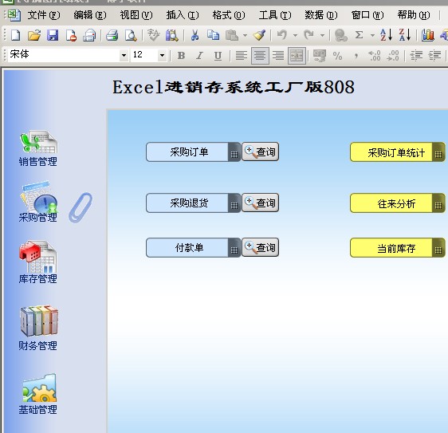Click the Undo arrow

click(281, 35)
